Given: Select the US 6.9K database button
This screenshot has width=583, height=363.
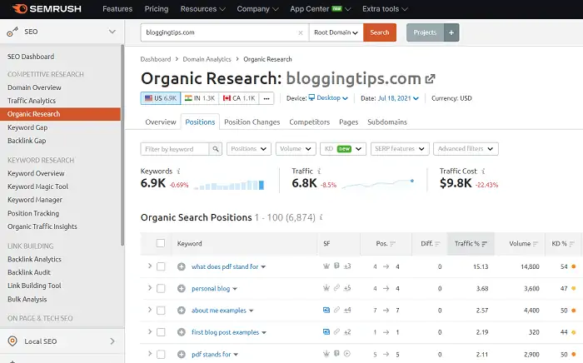Looking at the screenshot, I should pos(161,98).
